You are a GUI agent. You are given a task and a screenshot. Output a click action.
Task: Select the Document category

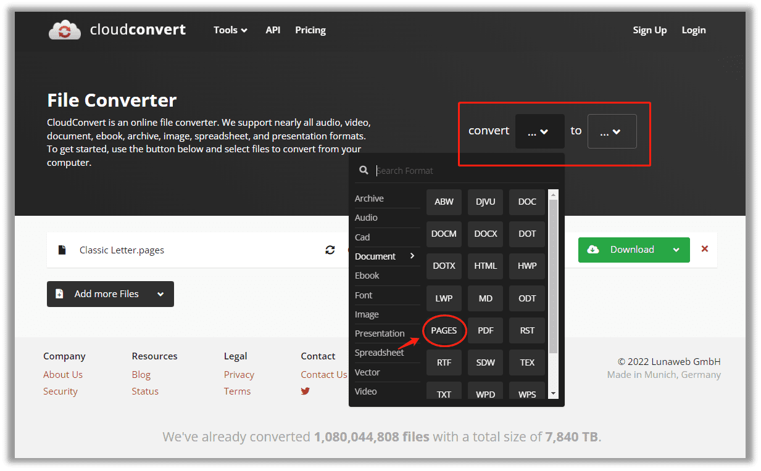387,256
